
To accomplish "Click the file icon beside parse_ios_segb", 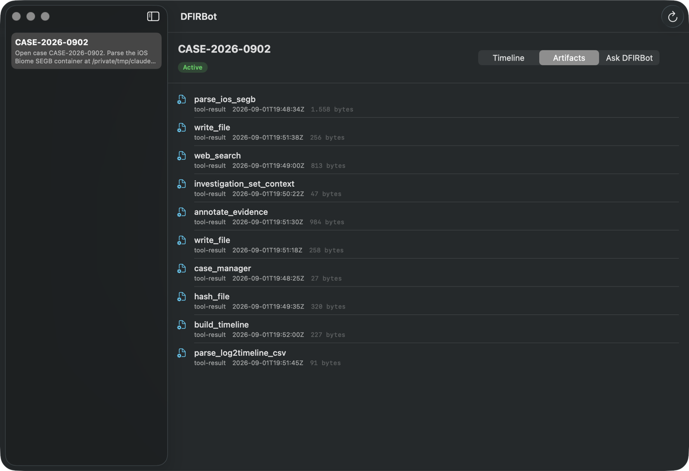I will point(182,99).
